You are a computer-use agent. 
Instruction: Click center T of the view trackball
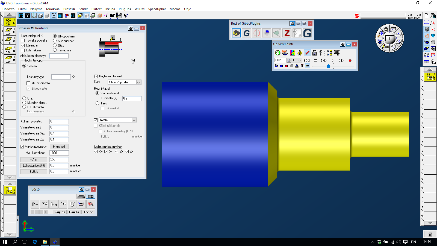(390, 38)
